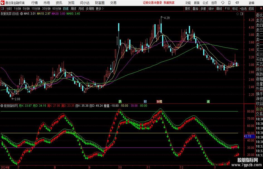This screenshot has height=169, width=263.
Task: Click the 多股 multi-stock button
Action: point(203,9)
